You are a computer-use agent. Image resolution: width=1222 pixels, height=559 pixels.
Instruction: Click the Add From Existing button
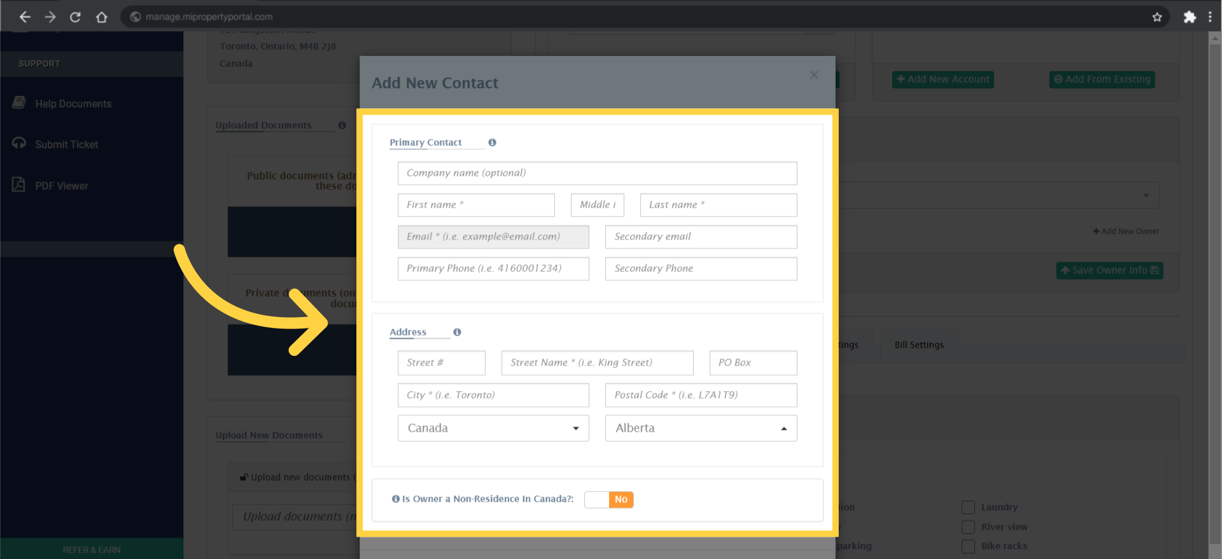point(1102,80)
